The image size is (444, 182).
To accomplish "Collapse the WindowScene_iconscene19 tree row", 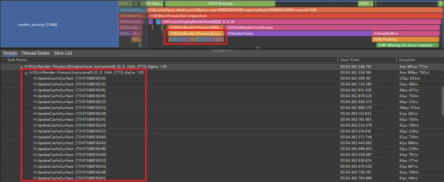I will point(21,67).
